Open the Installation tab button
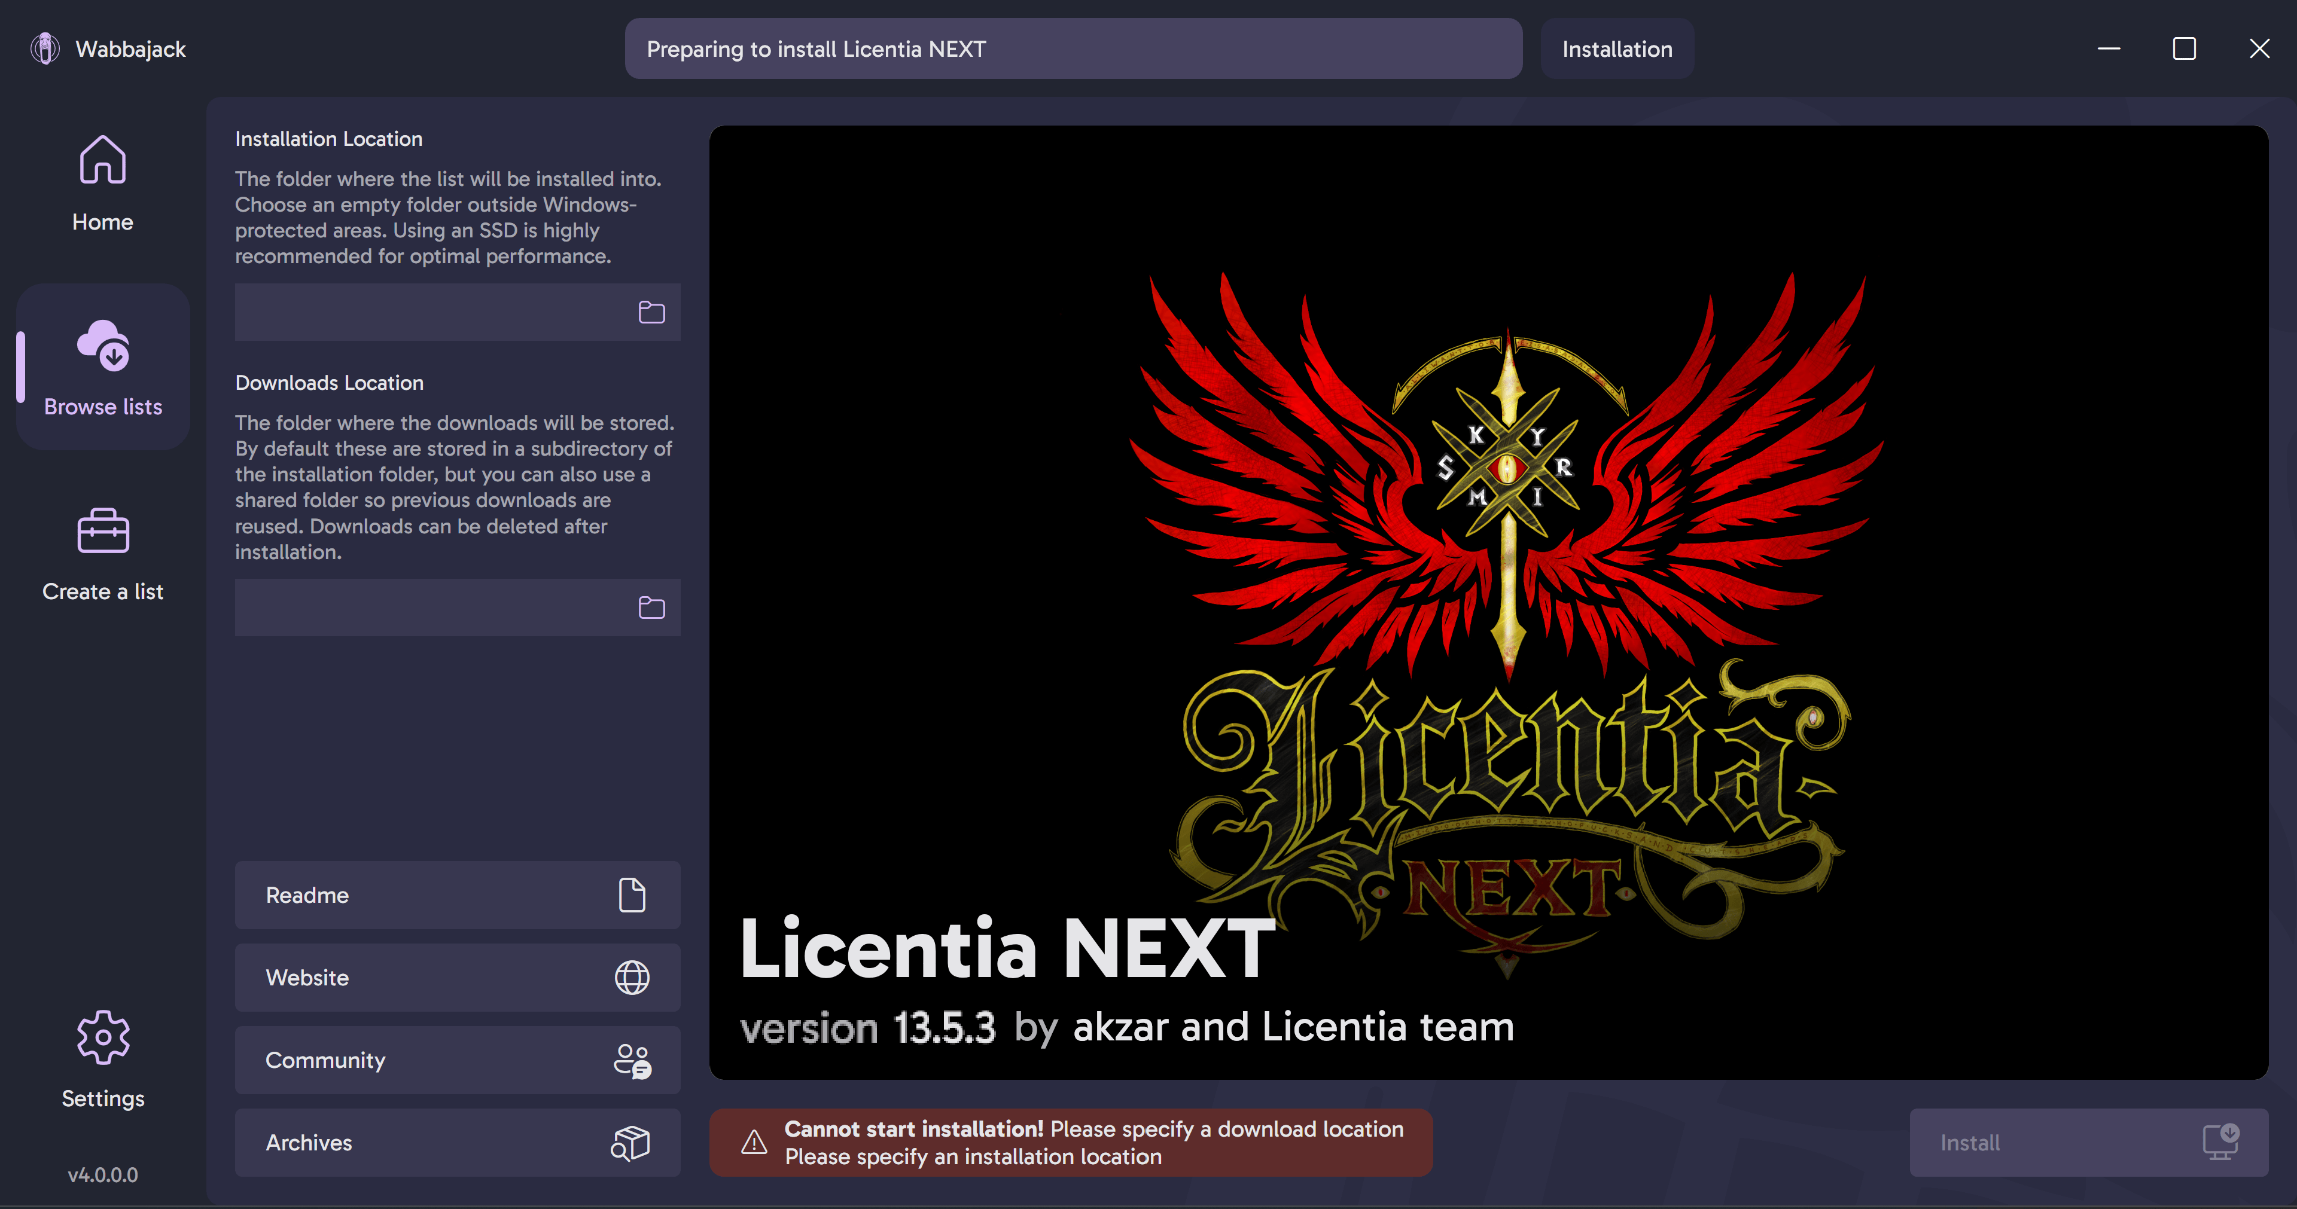 [x=1617, y=49]
